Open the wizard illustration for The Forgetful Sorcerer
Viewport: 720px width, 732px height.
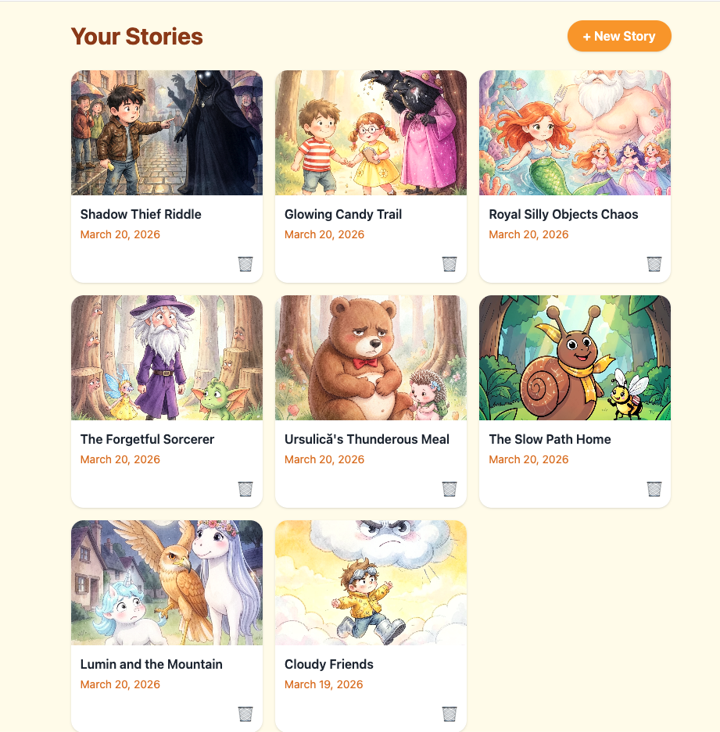[167, 357]
